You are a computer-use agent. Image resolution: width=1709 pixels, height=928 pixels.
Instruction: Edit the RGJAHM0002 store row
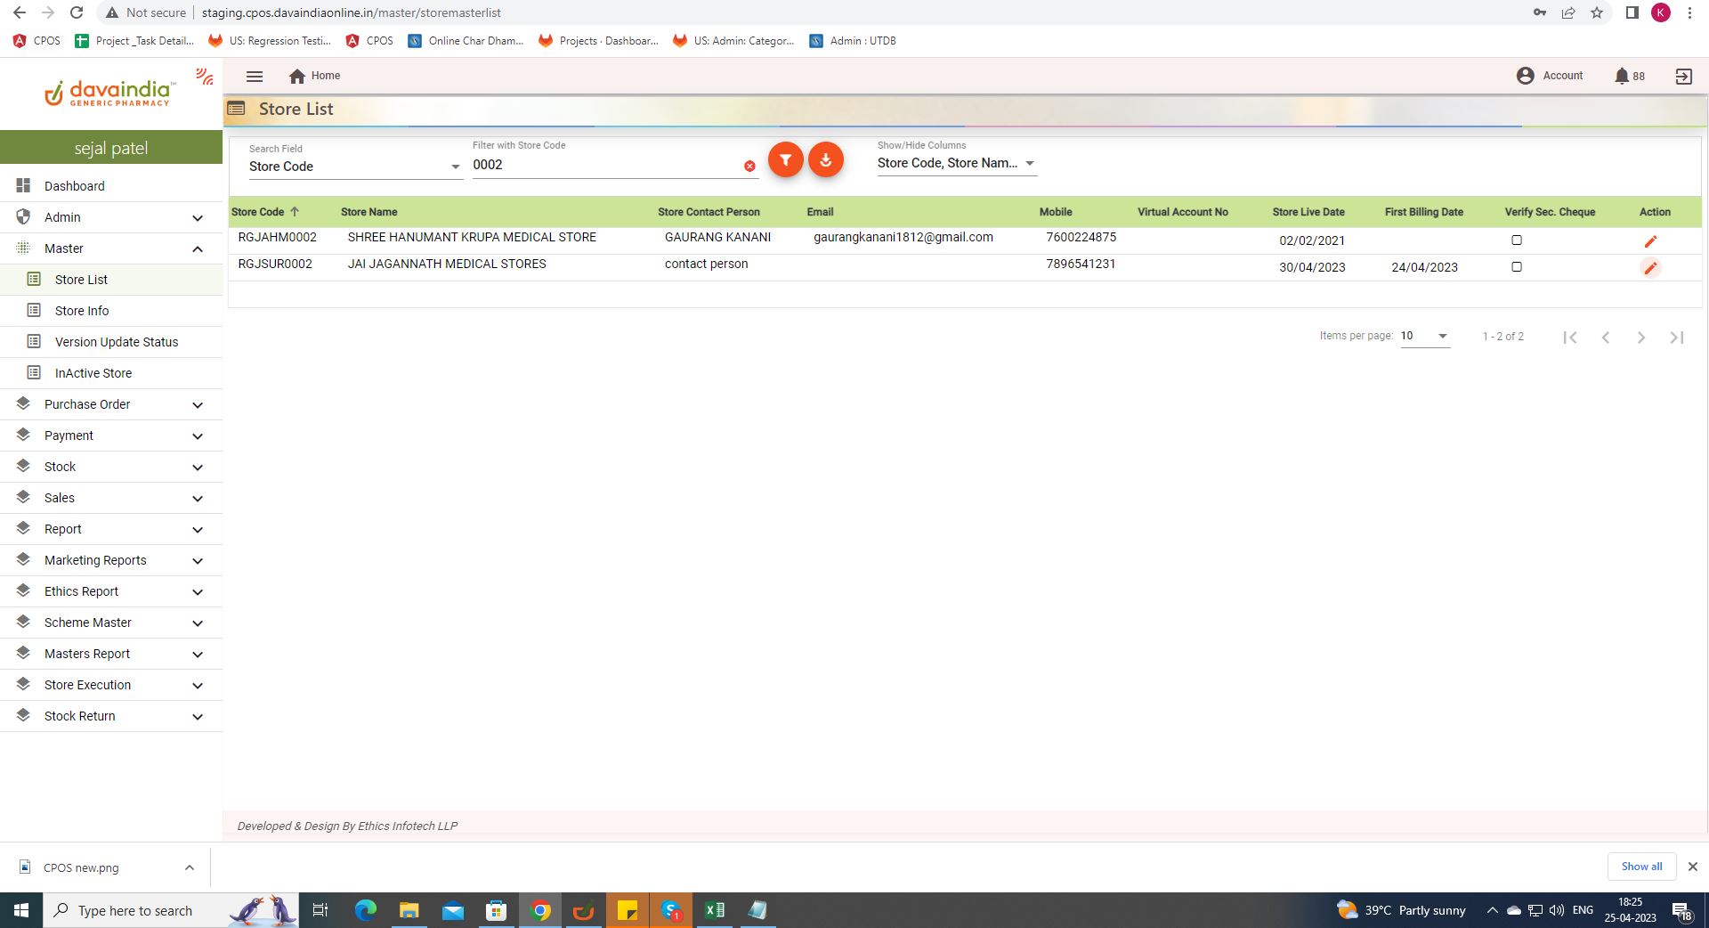[x=1650, y=241]
